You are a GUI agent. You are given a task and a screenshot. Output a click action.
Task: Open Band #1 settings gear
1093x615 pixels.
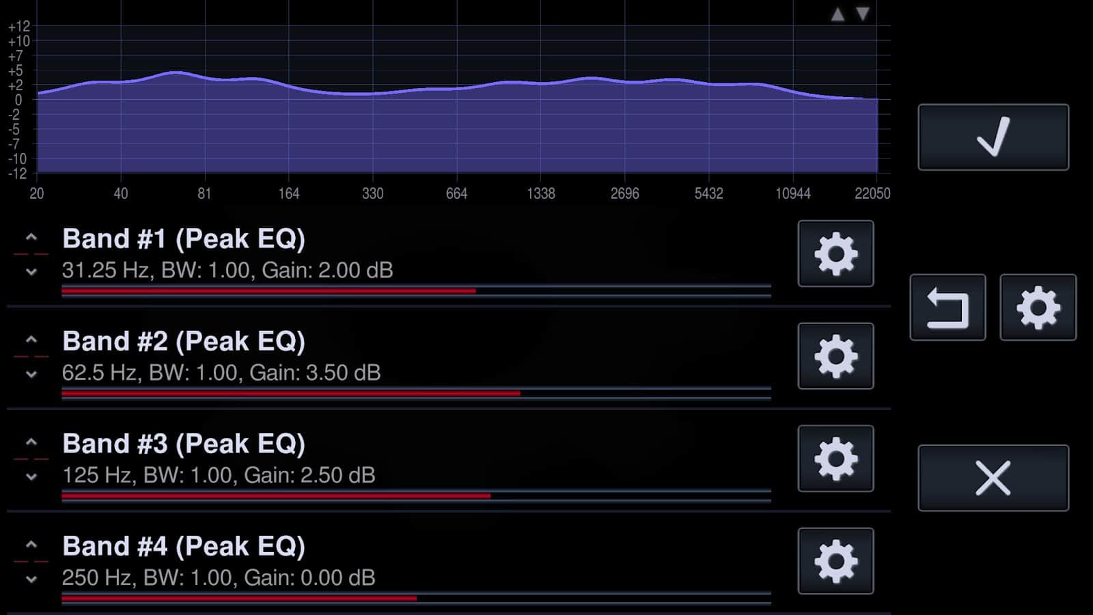835,254
